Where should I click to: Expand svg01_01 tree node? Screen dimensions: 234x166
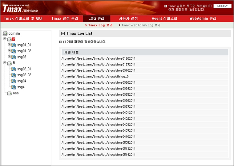9,45
